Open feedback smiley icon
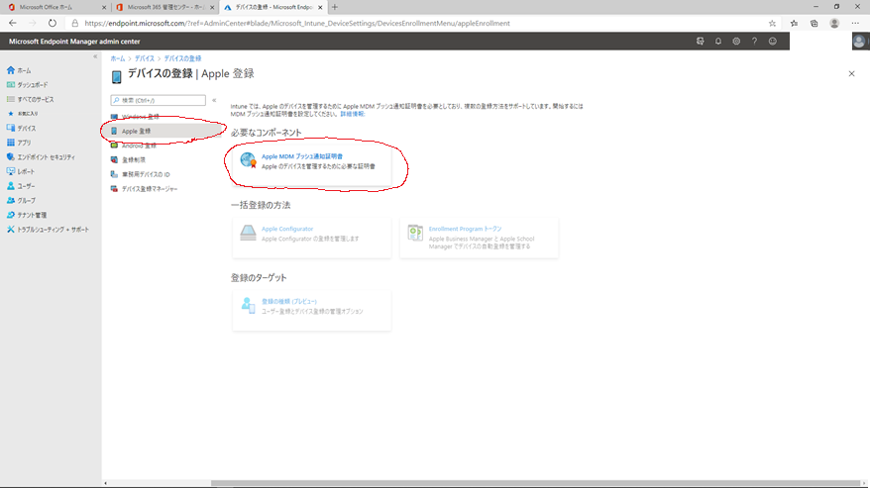Image resolution: width=870 pixels, height=488 pixels. click(772, 41)
